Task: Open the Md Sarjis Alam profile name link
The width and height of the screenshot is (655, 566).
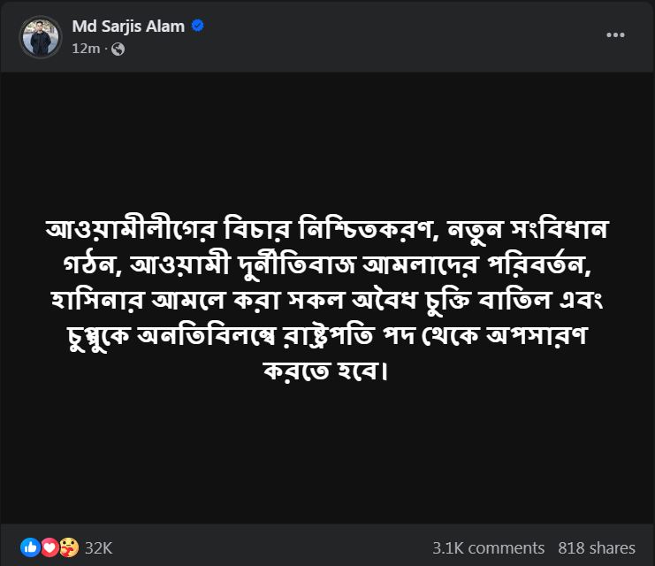Action: click(x=128, y=27)
